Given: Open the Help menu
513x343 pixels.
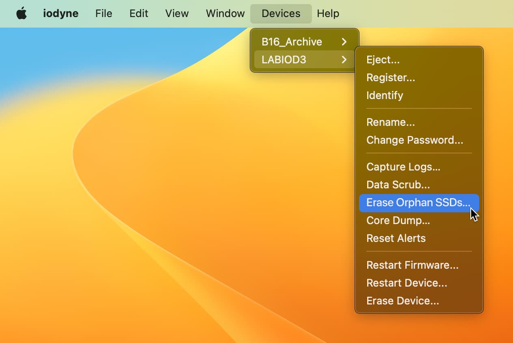Looking at the screenshot, I should (328, 13).
